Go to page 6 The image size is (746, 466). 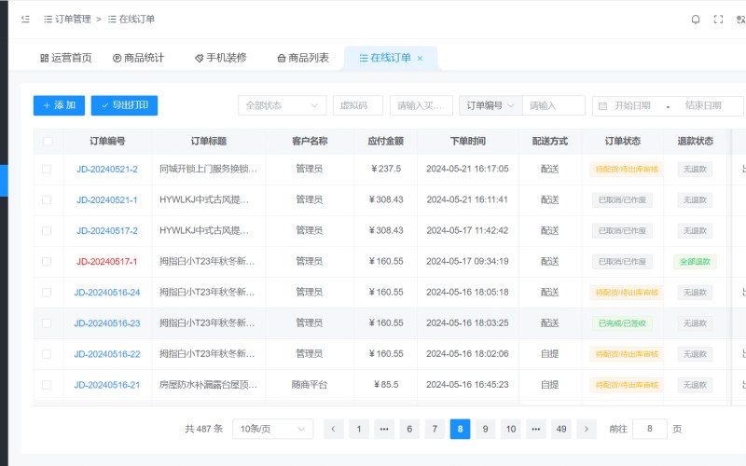[x=409, y=429]
